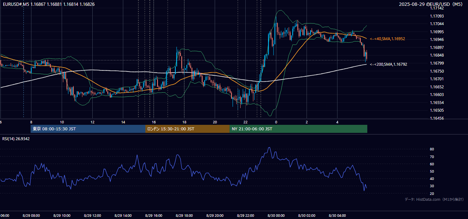Click price level 1.16946 on the axis
The height and width of the screenshot is (219, 468).
coord(437,39)
